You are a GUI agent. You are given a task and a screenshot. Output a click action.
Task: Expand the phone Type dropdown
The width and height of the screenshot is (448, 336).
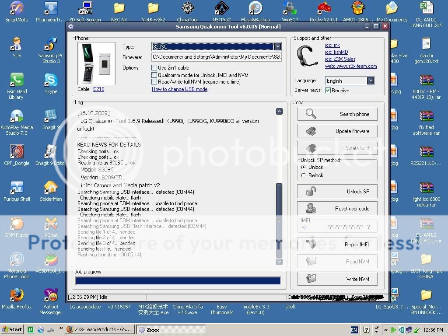tap(277, 46)
